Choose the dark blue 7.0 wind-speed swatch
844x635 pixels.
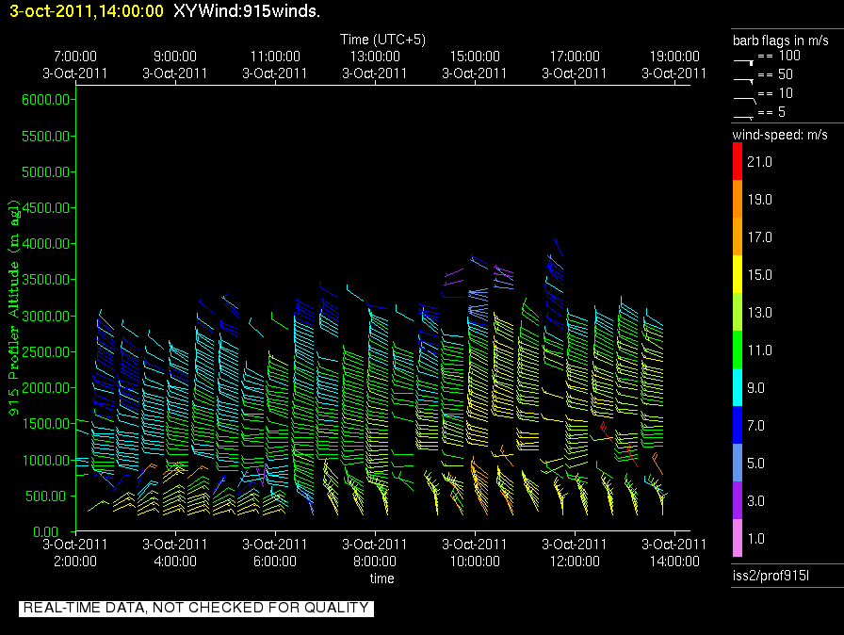(x=738, y=426)
